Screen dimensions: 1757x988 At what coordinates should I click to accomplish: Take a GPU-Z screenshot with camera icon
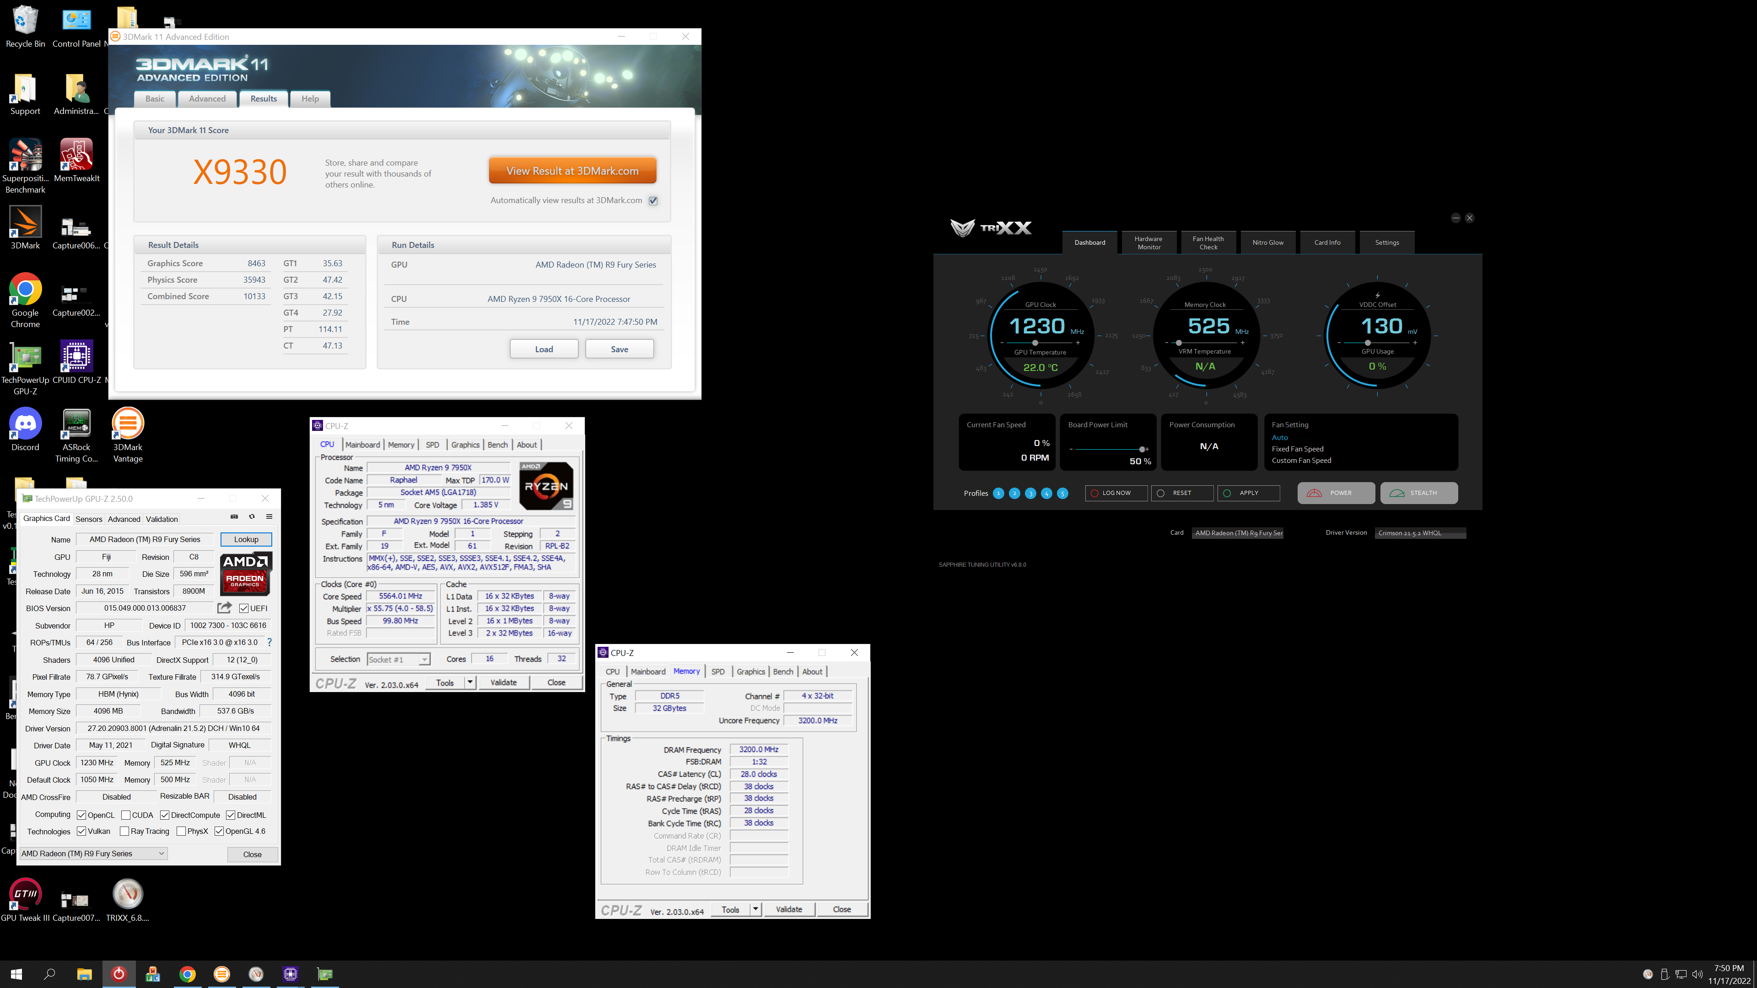pos(234,517)
